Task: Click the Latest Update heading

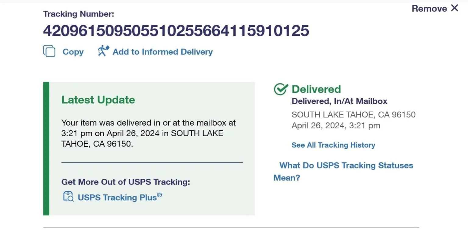Action: tap(98, 100)
